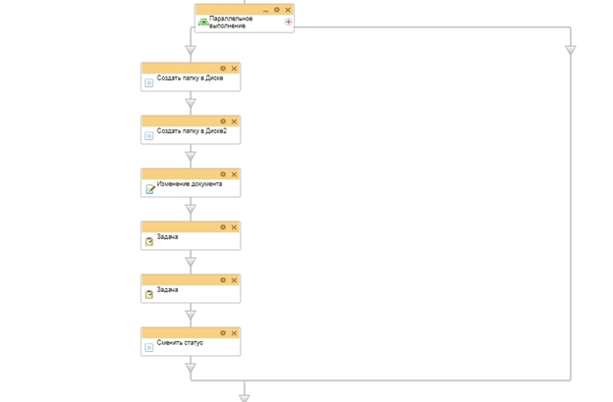Open settings of Создать папку в Диске
The height and width of the screenshot is (402, 613).
point(223,69)
